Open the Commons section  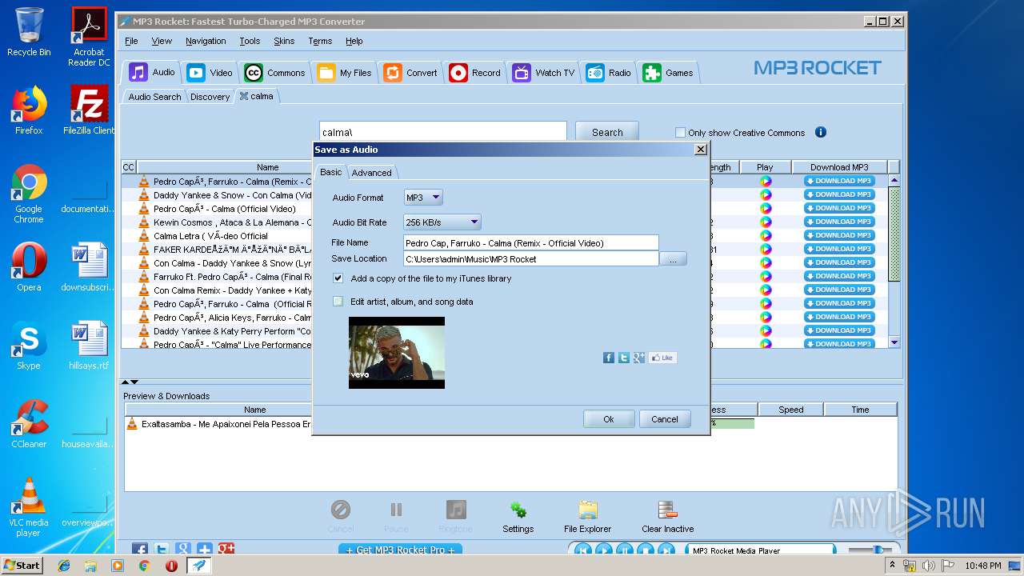coord(275,73)
